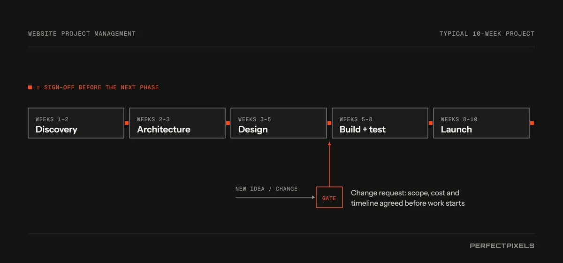Viewport: 563px width, 263px height.
Task: Click sign-off marker after Design
Action: pos(329,123)
